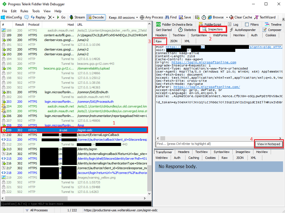Switch to Fiddler Orchestra Beta tab
The height and width of the screenshot is (213, 285).
point(174,25)
